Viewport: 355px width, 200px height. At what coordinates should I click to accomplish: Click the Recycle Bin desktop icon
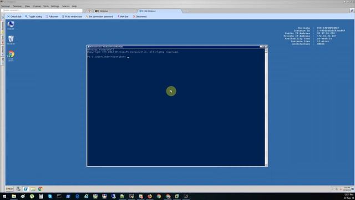click(11, 40)
